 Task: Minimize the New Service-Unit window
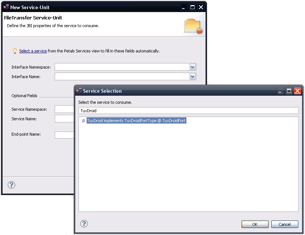coord(185,7)
